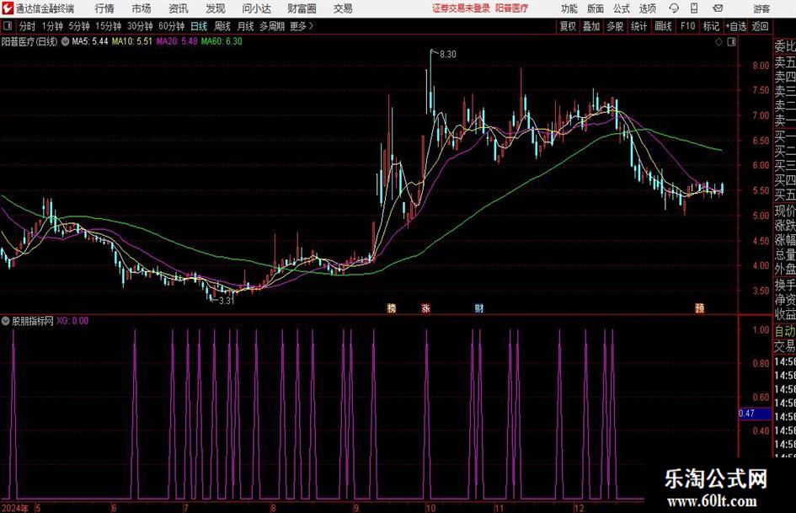
Task: Select the 多周期 multi-period tab
Action: click(x=272, y=26)
